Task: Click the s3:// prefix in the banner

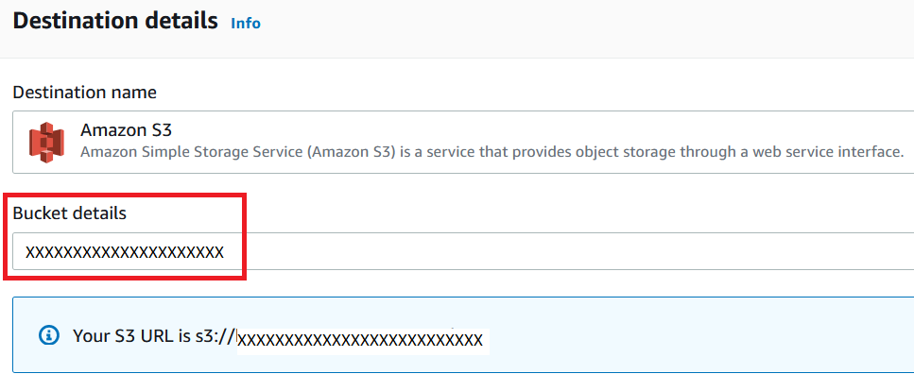Action: (x=216, y=335)
